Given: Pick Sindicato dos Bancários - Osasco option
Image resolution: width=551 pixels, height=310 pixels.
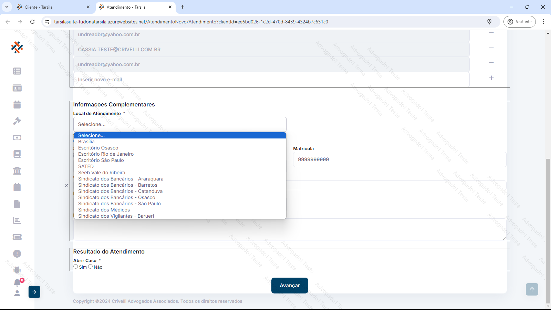Looking at the screenshot, I should click(116, 197).
